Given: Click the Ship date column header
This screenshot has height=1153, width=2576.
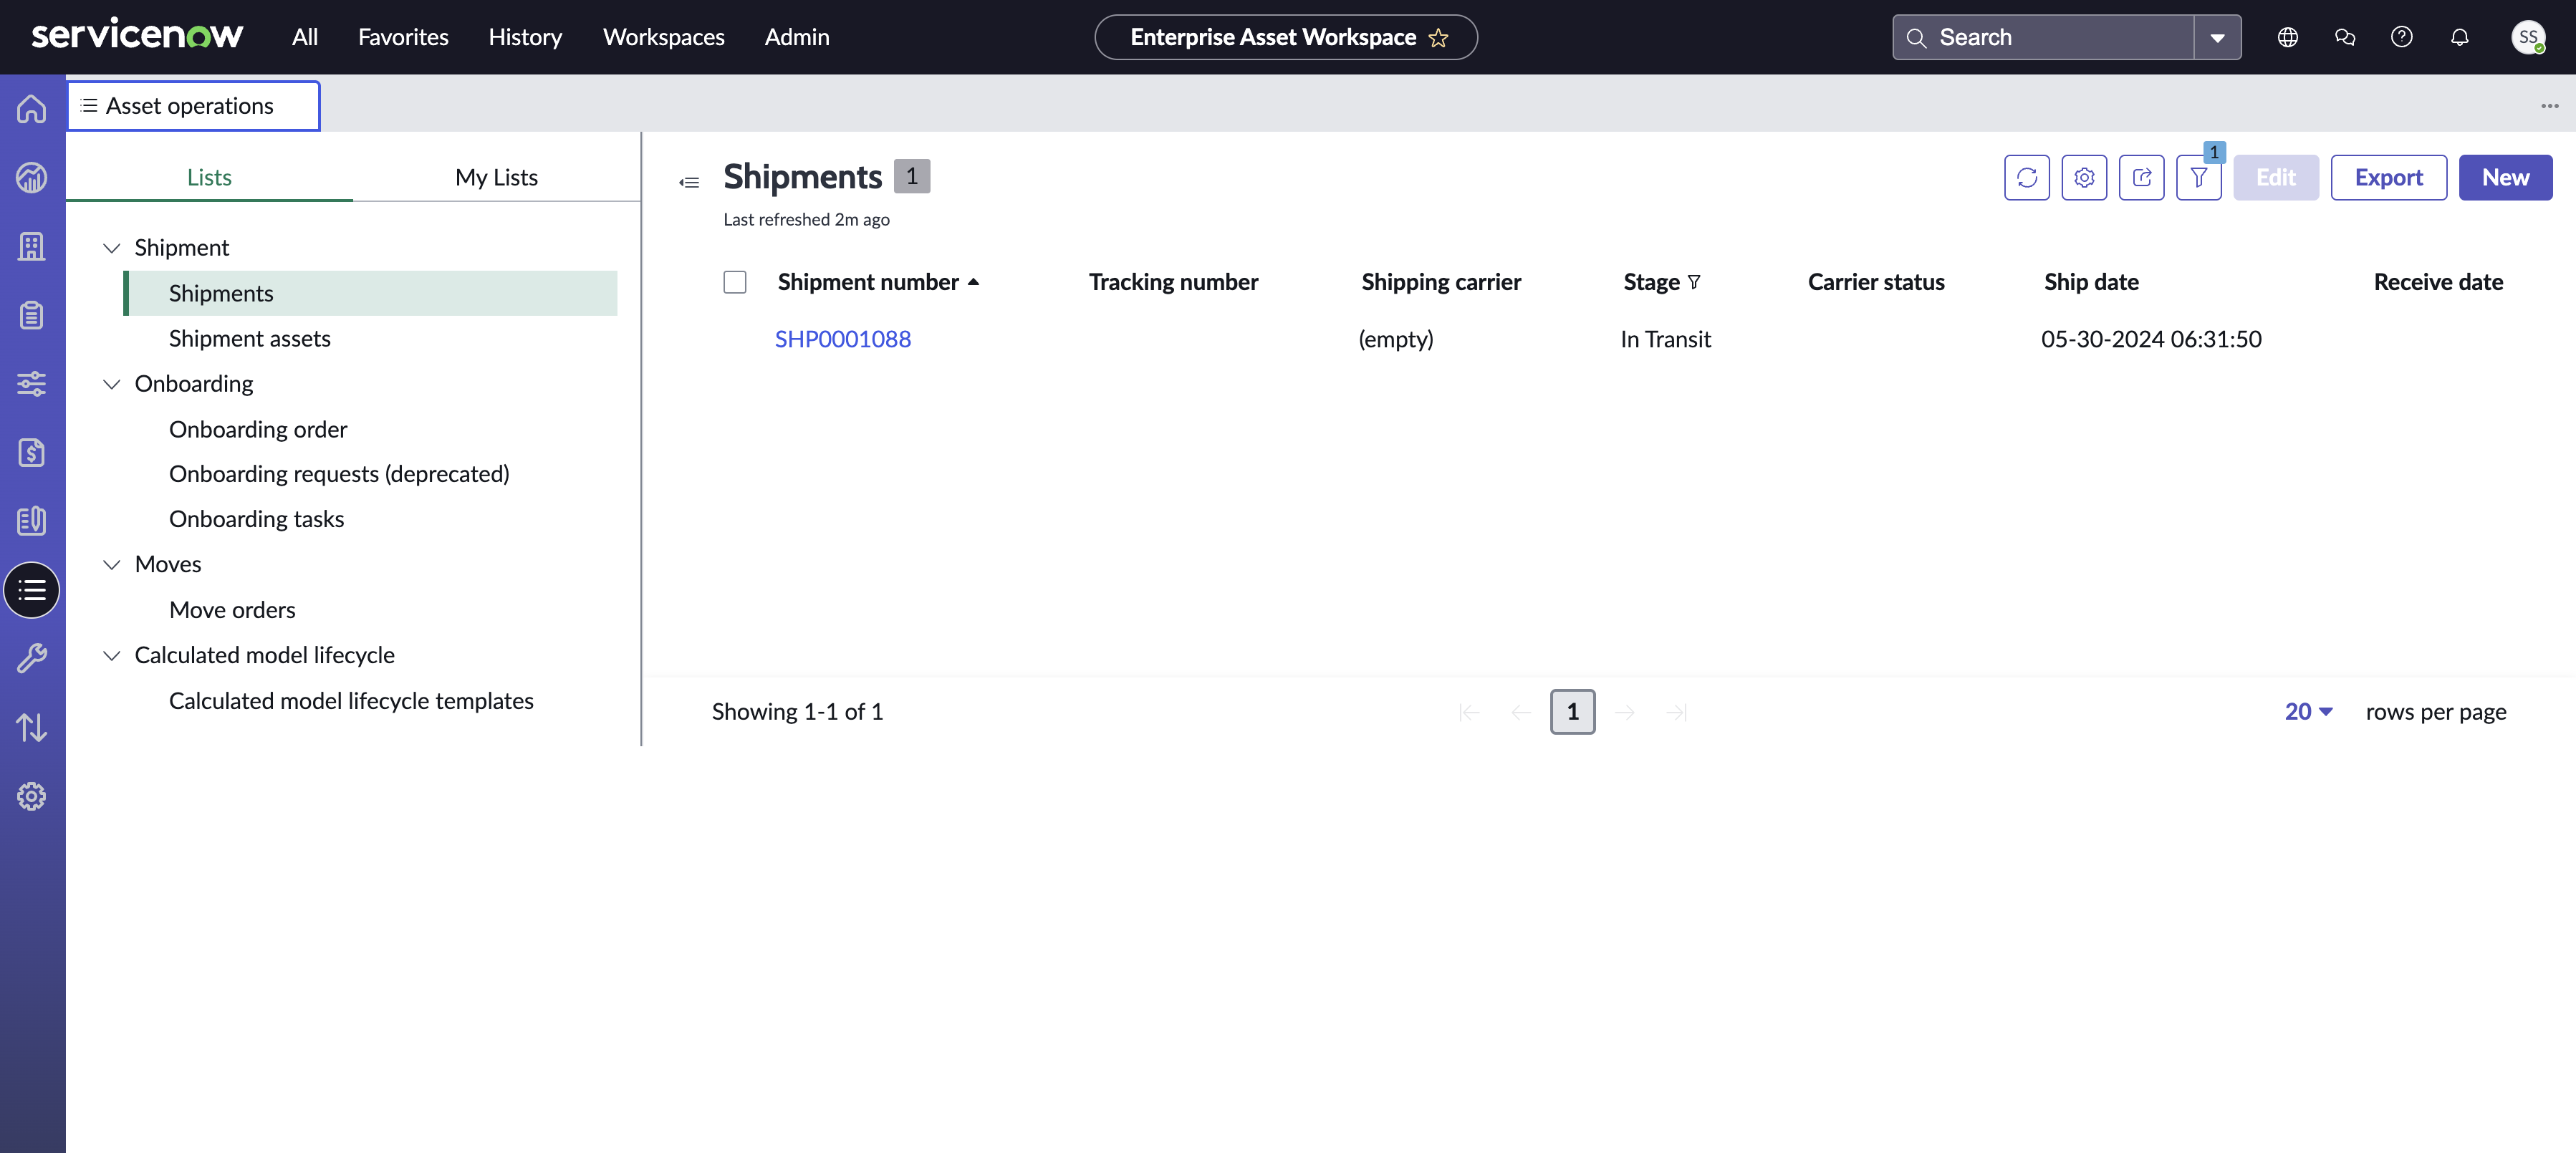Looking at the screenshot, I should tap(2090, 282).
